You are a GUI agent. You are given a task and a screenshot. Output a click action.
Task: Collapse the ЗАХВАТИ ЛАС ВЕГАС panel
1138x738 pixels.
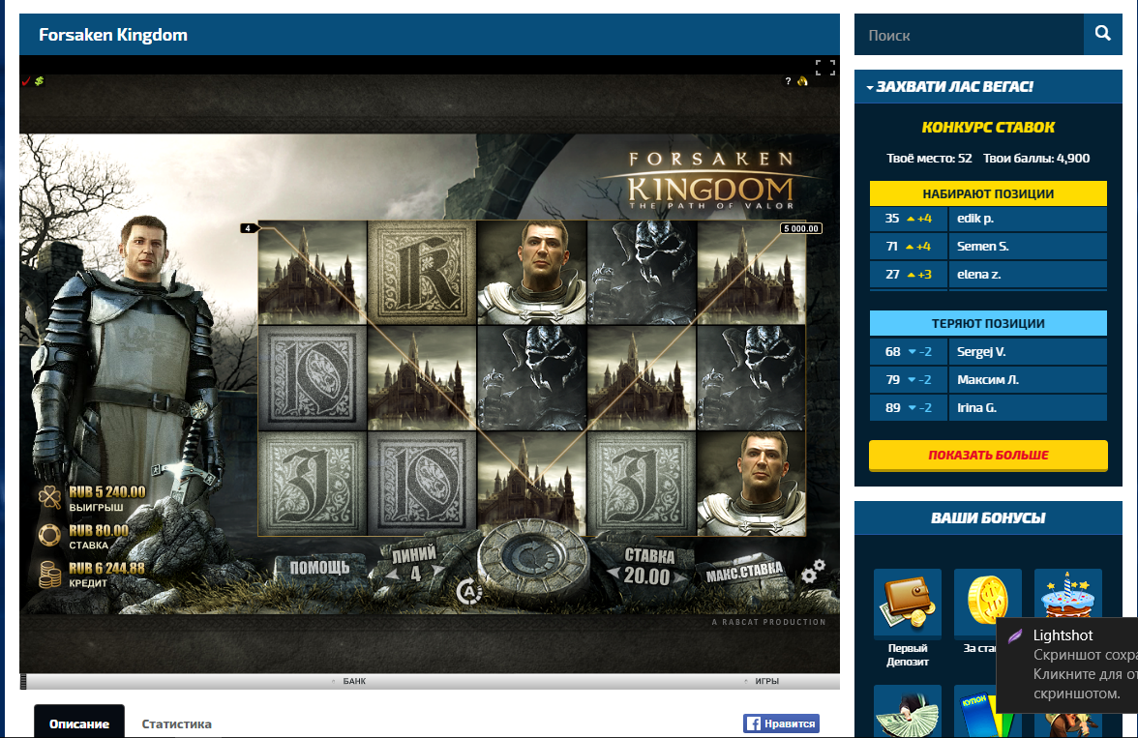870,87
